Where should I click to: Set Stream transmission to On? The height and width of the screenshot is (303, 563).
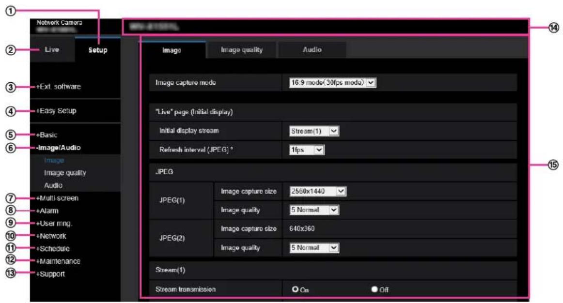295,289
